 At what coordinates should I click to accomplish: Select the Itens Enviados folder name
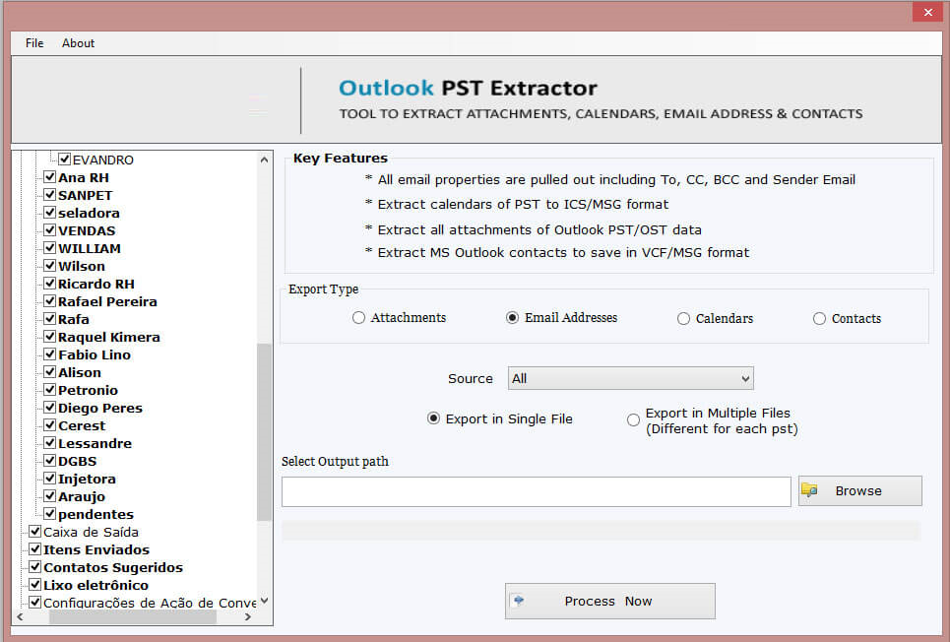click(x=96, y=549)
